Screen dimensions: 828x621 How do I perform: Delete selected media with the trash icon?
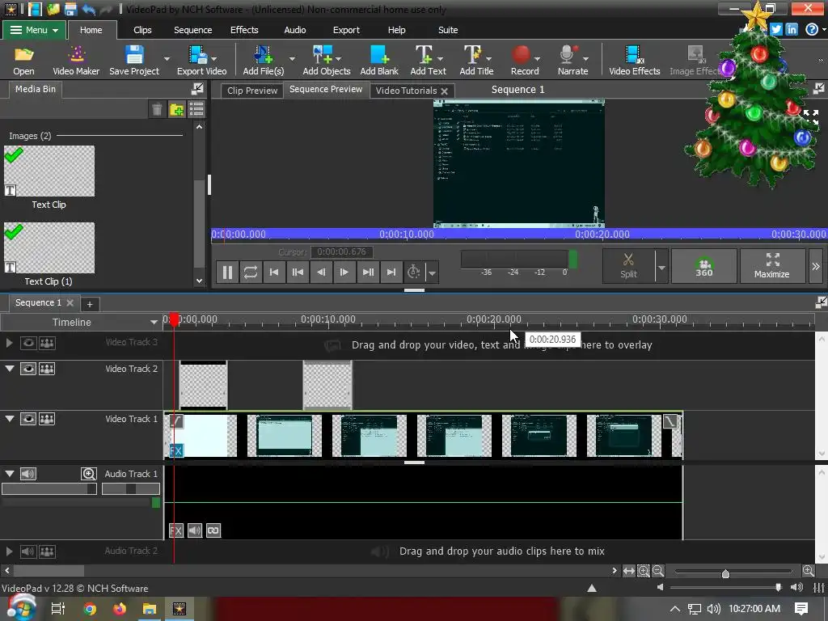[x=157, y=109]
